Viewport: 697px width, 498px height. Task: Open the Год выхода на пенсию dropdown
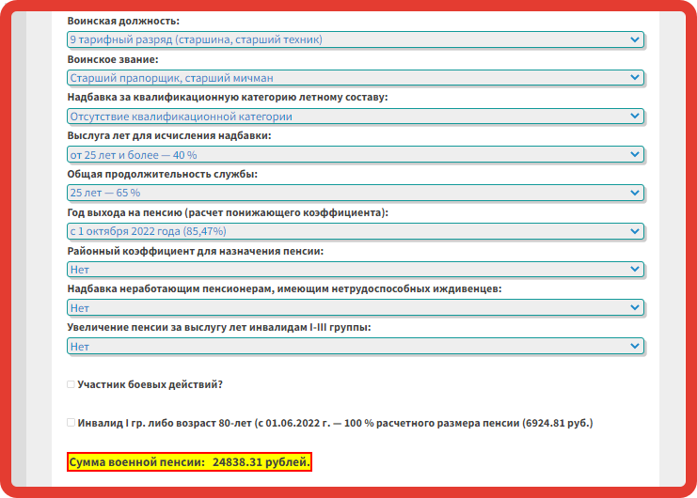356,231
